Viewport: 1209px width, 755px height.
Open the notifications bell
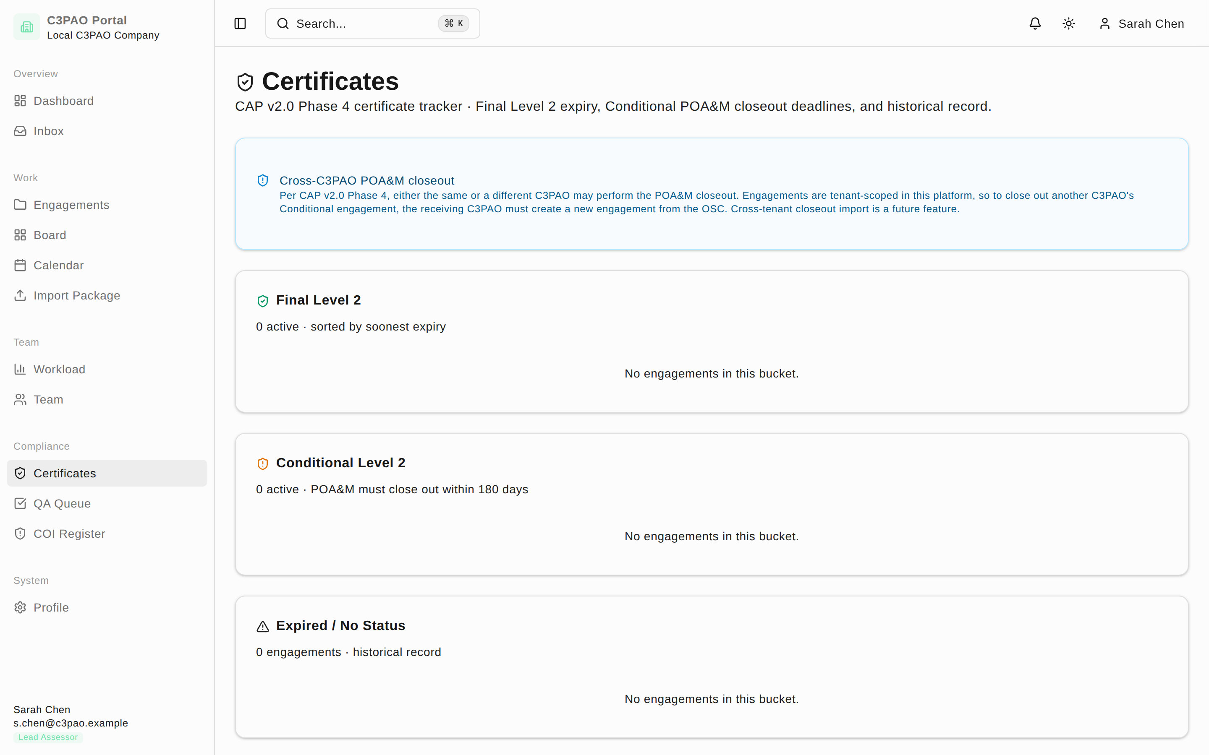point(1035,23)
